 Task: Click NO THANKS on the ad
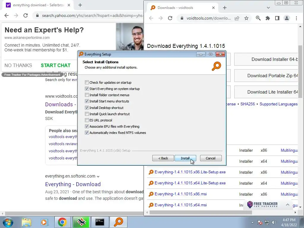18,65
